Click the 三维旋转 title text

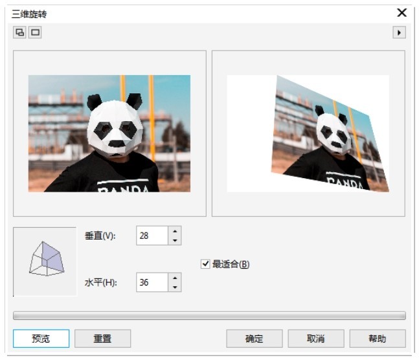pyautogui.click(x=29, y=14)
